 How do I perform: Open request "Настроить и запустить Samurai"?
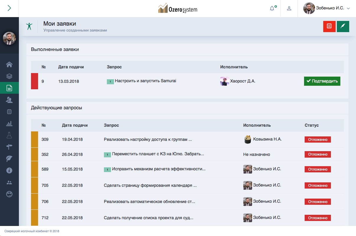pos(145,81)
